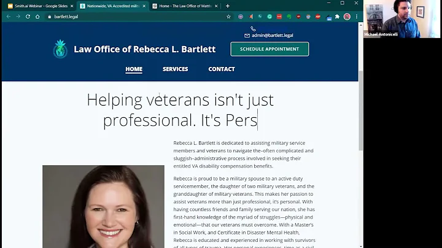
Task: Open the SERVICES navigation item
Action: [175, 69]
